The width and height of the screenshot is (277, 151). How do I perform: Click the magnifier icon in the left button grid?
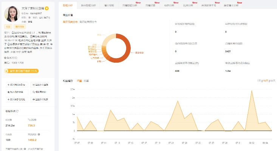[x=34, y=92]
